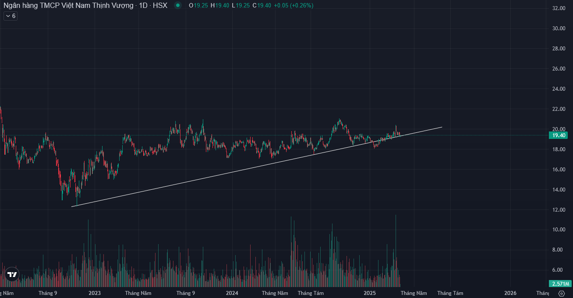Click the 26.00 price axis label

point(558,69)
